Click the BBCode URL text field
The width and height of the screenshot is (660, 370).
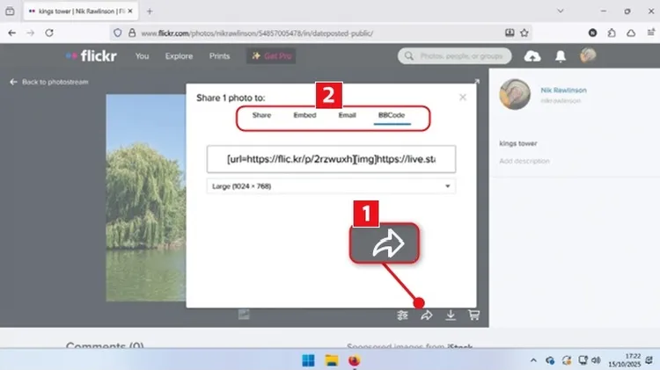pos(331,159)
